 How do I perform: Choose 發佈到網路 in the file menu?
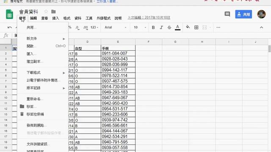point(43,125)
